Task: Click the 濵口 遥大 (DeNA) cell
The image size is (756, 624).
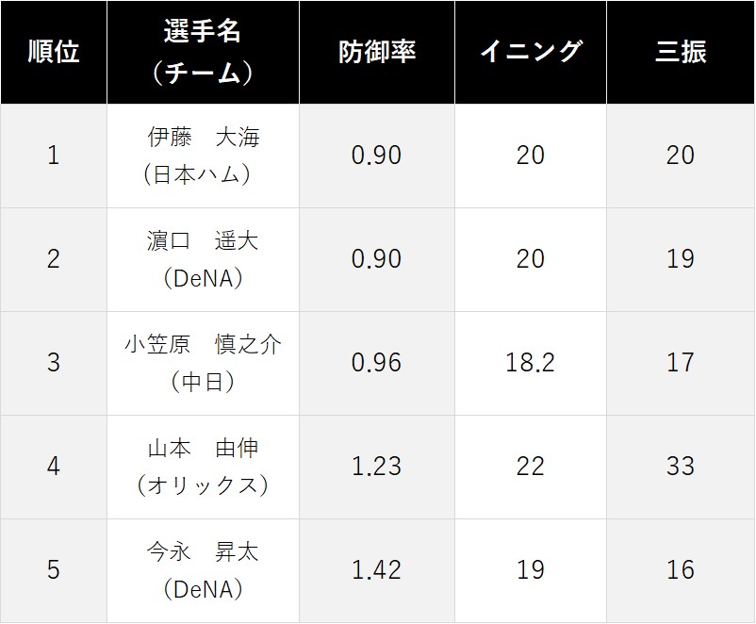Action: click(x=203, y=260)
